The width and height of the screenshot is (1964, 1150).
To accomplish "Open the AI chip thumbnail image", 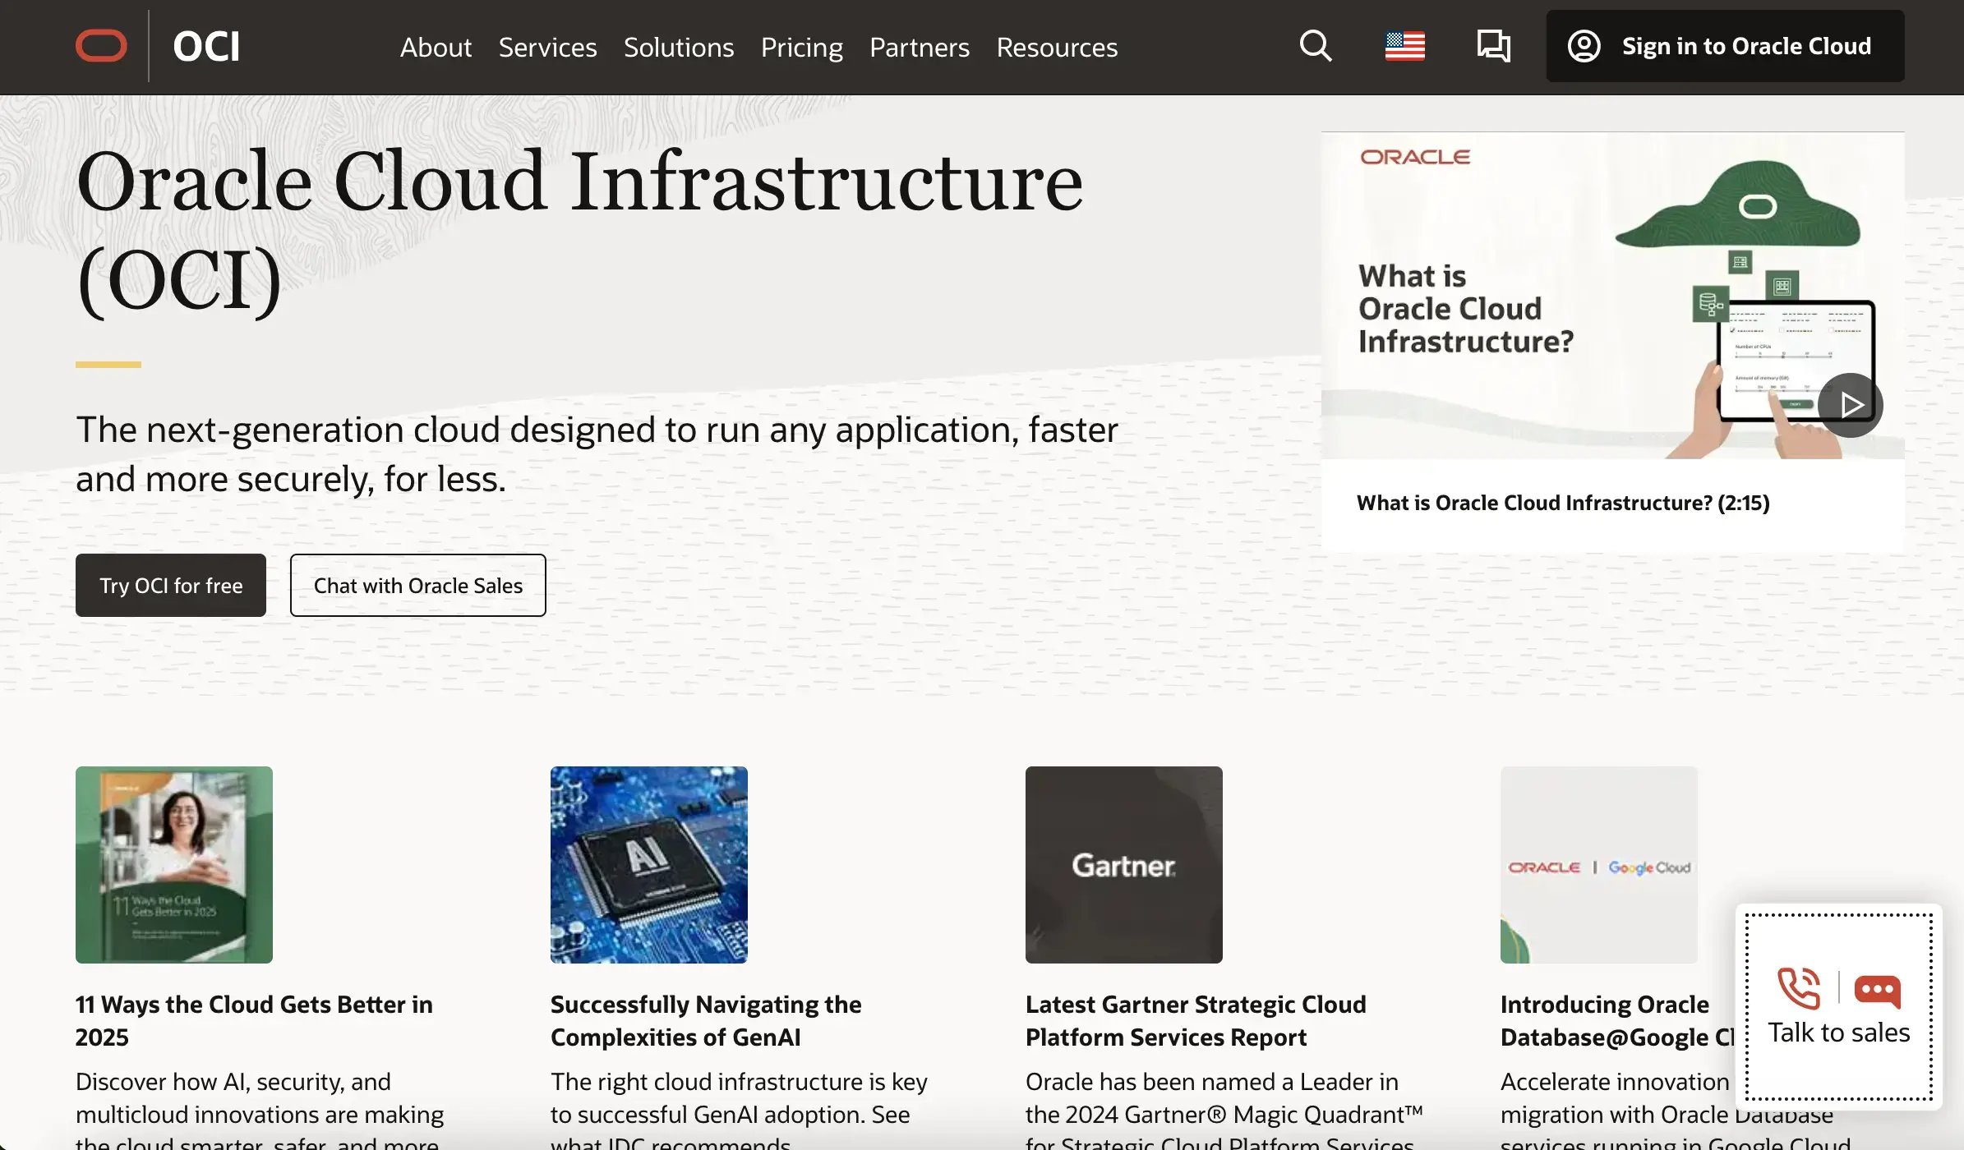I will 649,865.
